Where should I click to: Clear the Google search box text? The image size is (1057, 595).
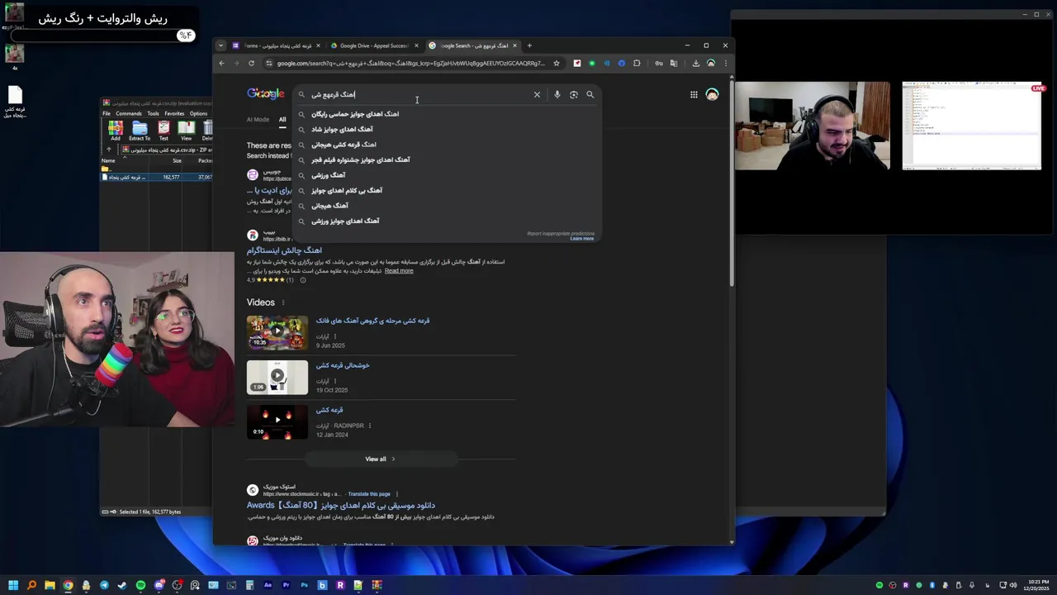pyautogui.click(x=537, y=94)
